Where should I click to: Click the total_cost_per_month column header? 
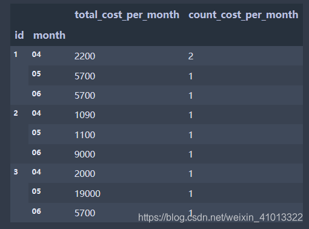[x=127, y=15]
